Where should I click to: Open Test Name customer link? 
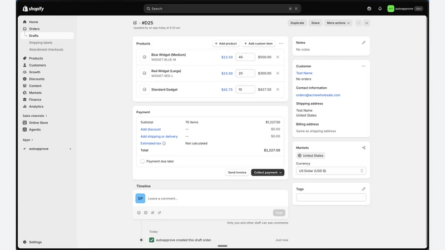(x=304, y=73)
